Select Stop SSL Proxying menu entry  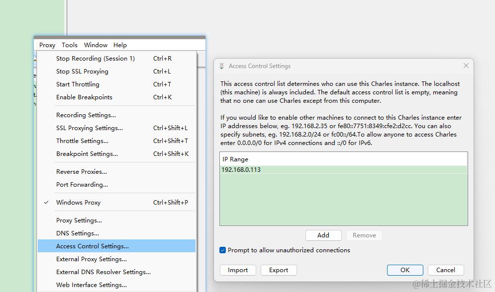point(116,72)
